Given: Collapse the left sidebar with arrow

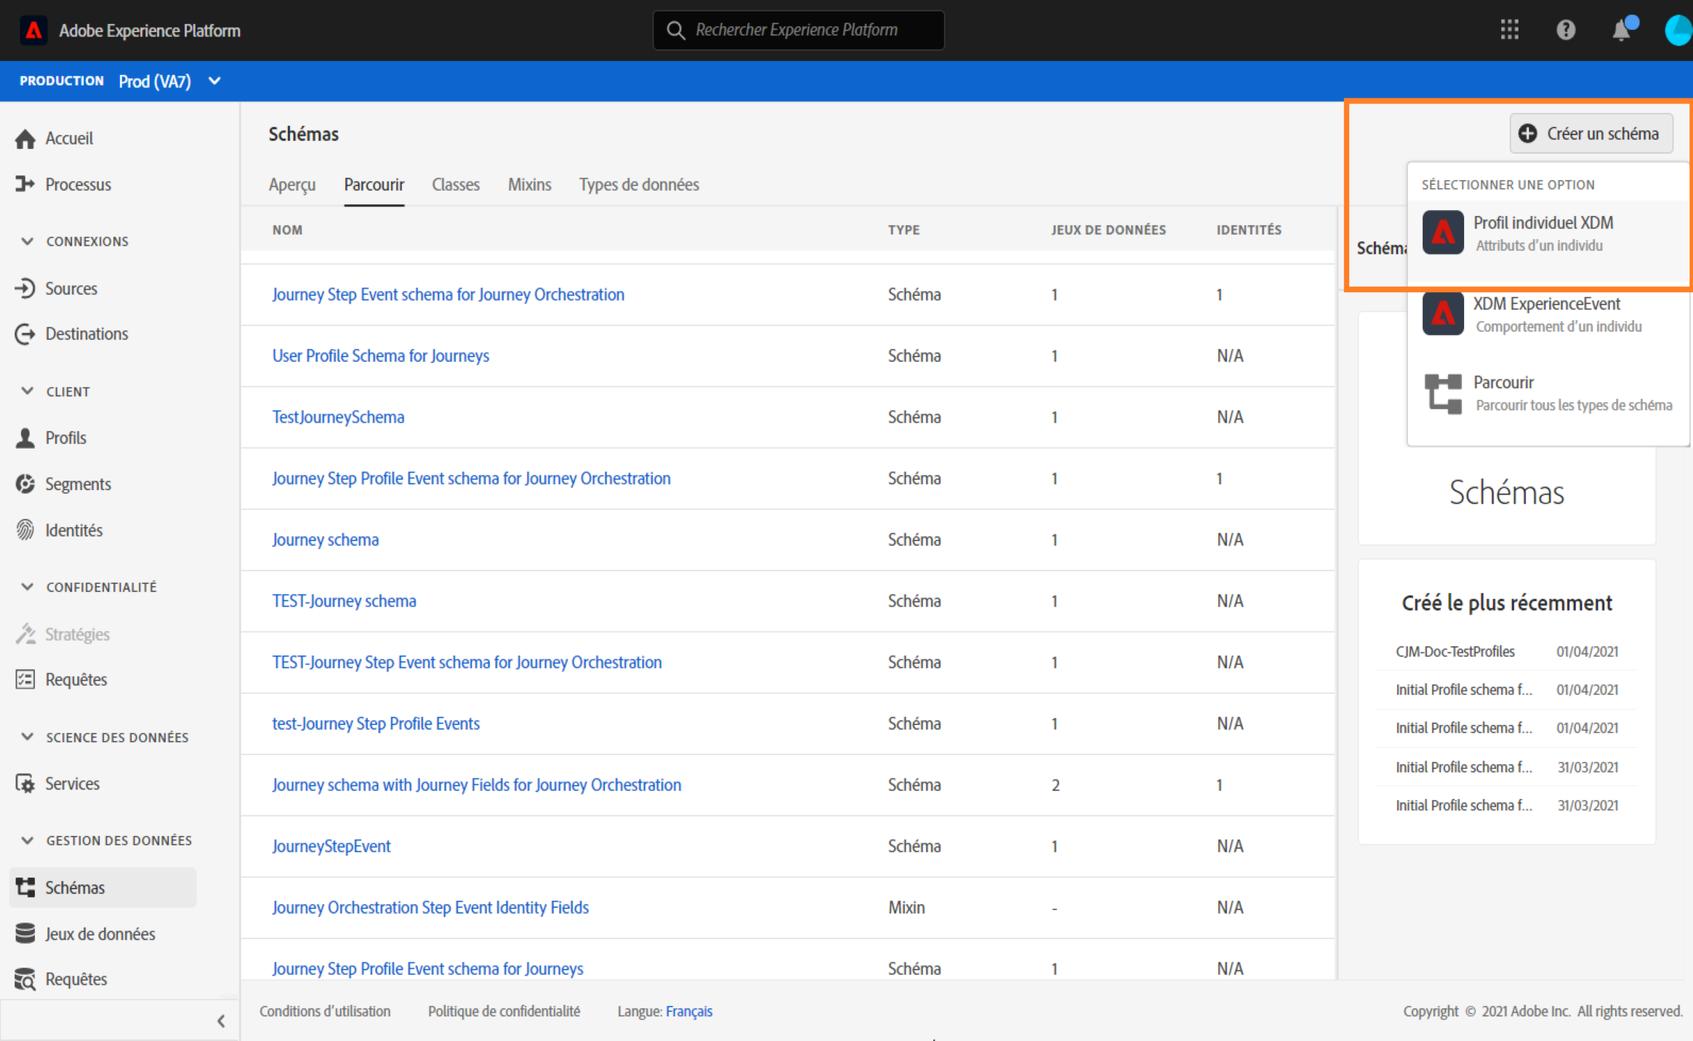Looking at the screenshot, I should pos(221,1021).
